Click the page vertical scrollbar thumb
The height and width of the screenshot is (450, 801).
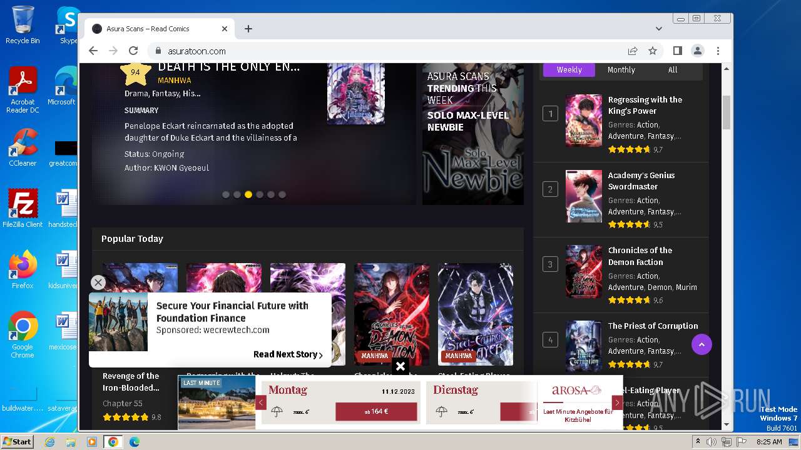tap(727, 112)
